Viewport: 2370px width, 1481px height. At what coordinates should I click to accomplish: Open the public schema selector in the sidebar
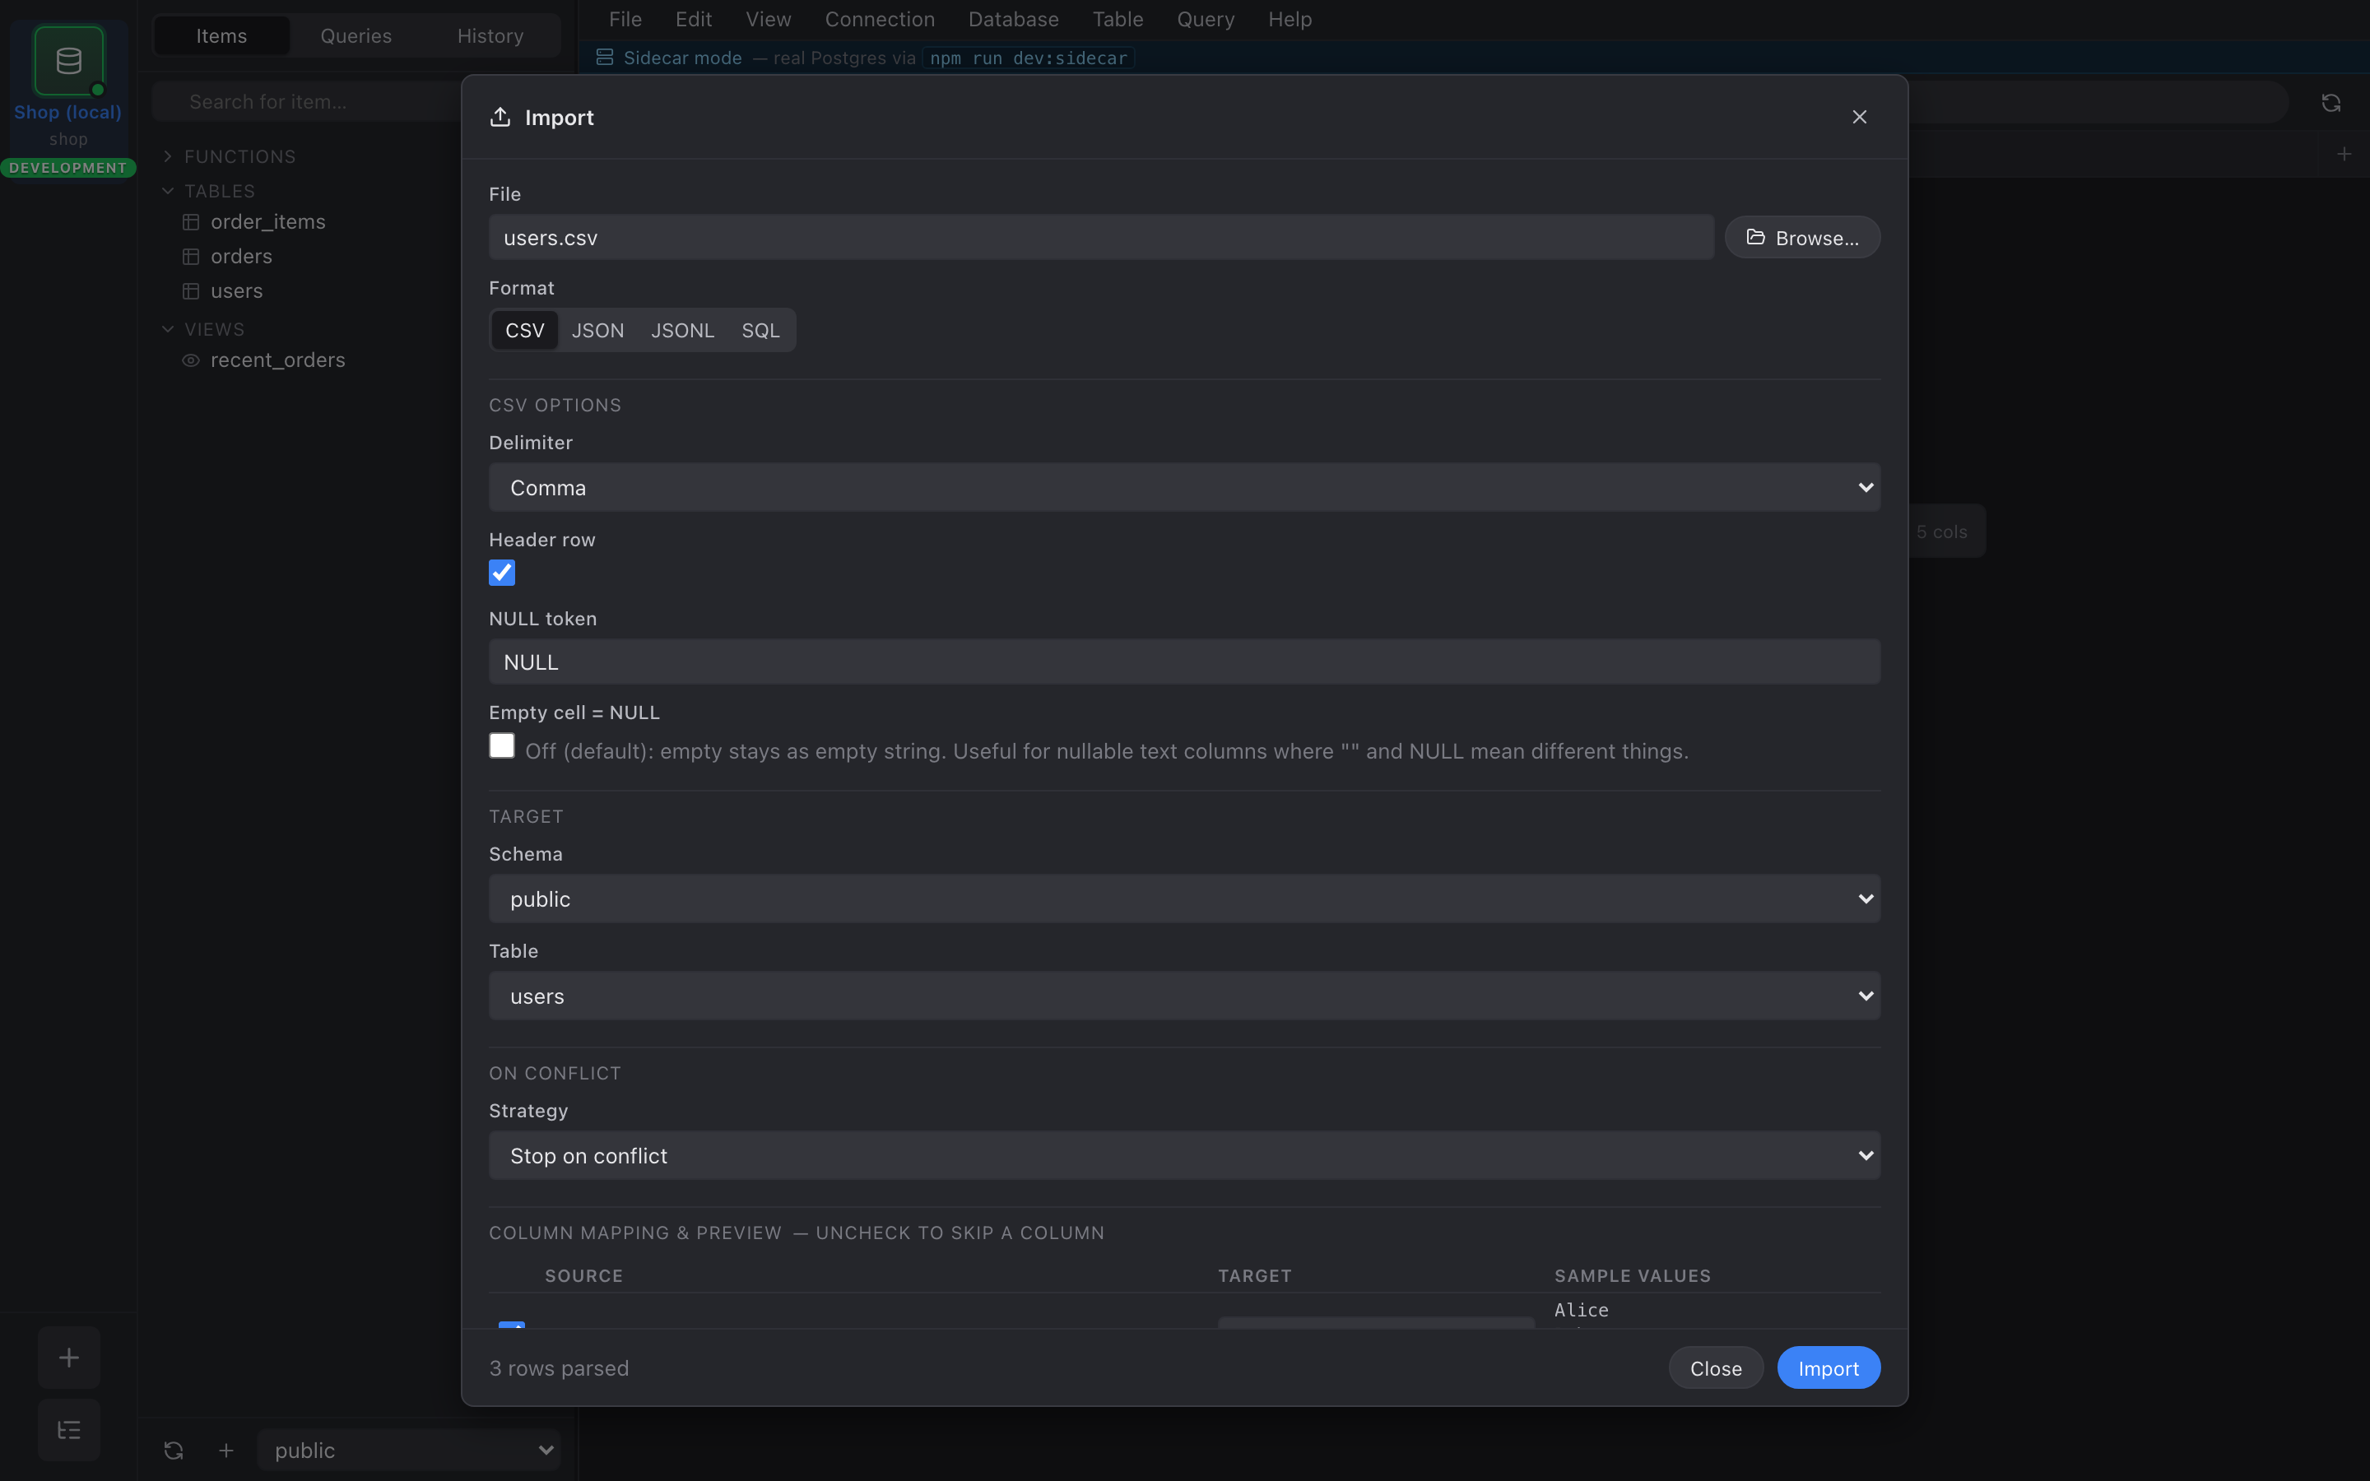(408, 1451)
